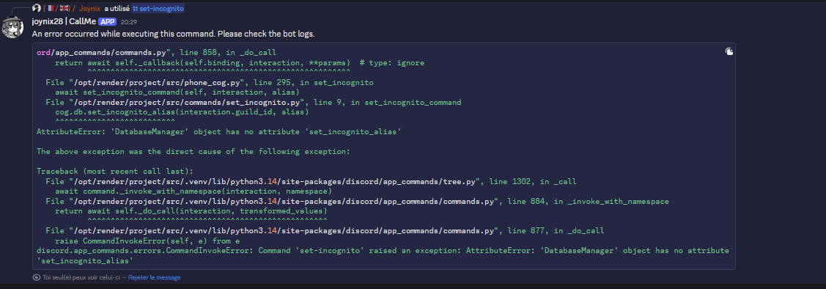
Task: Click Rejeter le message link
Action: [x=154, y=277]
